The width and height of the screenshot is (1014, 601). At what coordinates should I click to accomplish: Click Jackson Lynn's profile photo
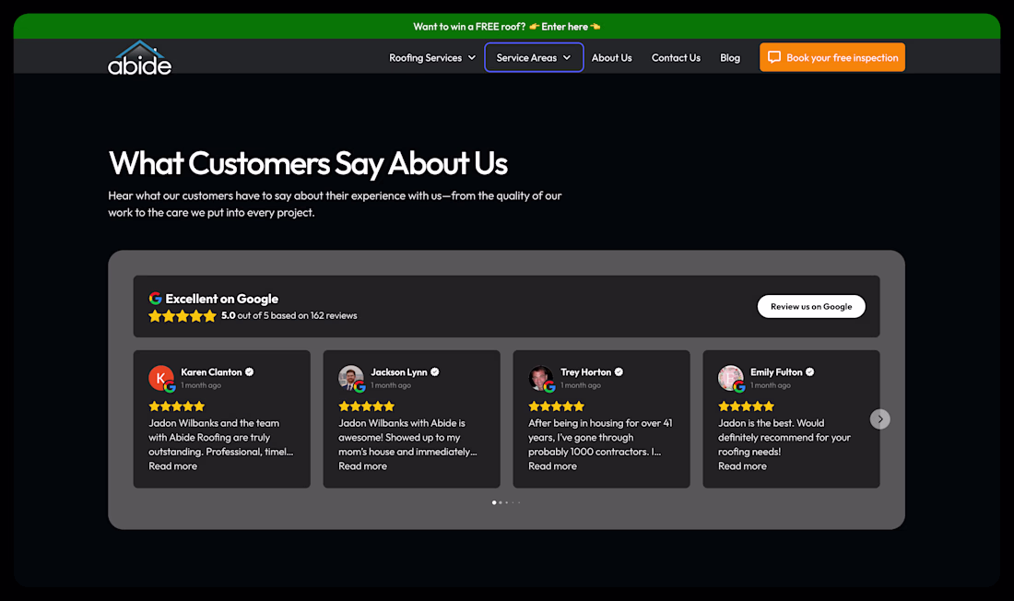pos(351,378)
